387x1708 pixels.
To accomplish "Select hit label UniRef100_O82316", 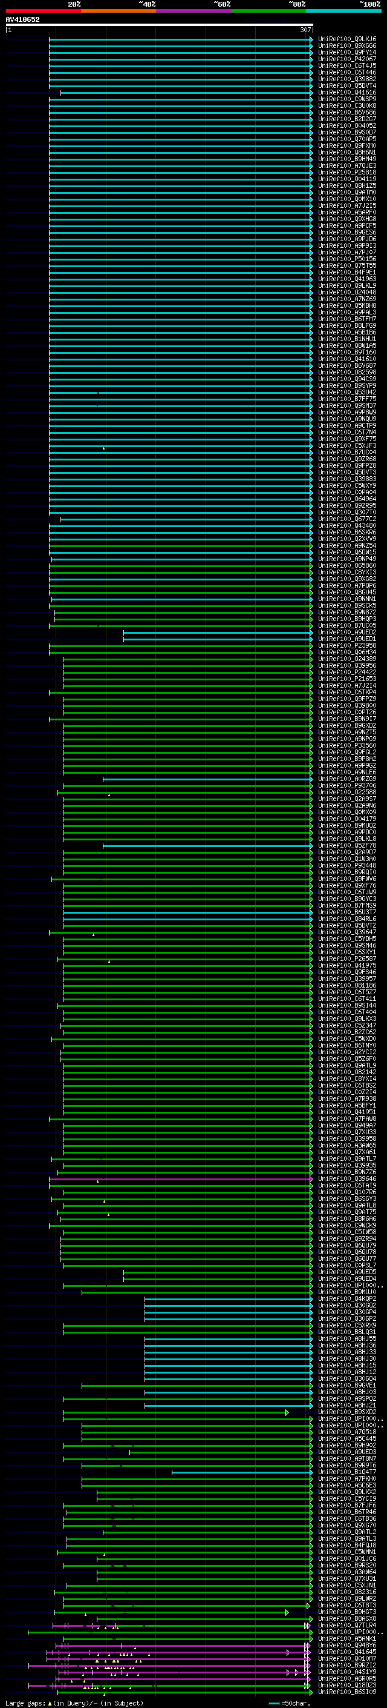I will 347,1592.
